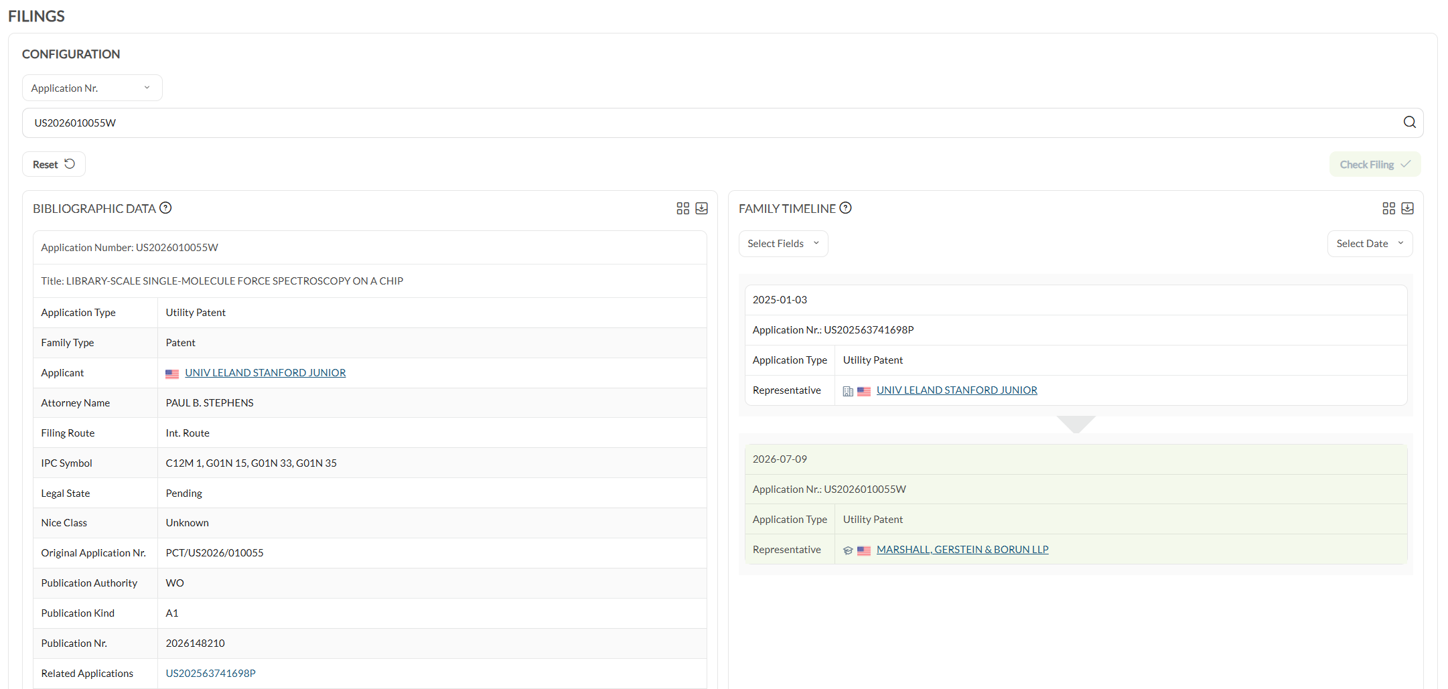
Task: Click company building icon in 2025-01-03 Representative row
Action: [848, 391]
